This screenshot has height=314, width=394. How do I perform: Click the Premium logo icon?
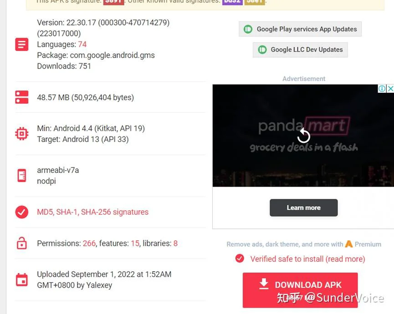pyautogui.click(x=349, y=244)
